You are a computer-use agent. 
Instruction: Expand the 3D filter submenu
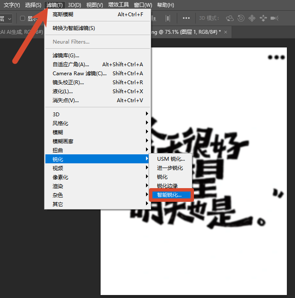tap(98, 114)
